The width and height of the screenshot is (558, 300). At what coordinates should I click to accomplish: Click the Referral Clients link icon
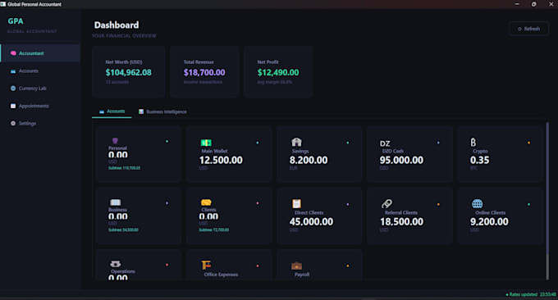tap(386, 203)
